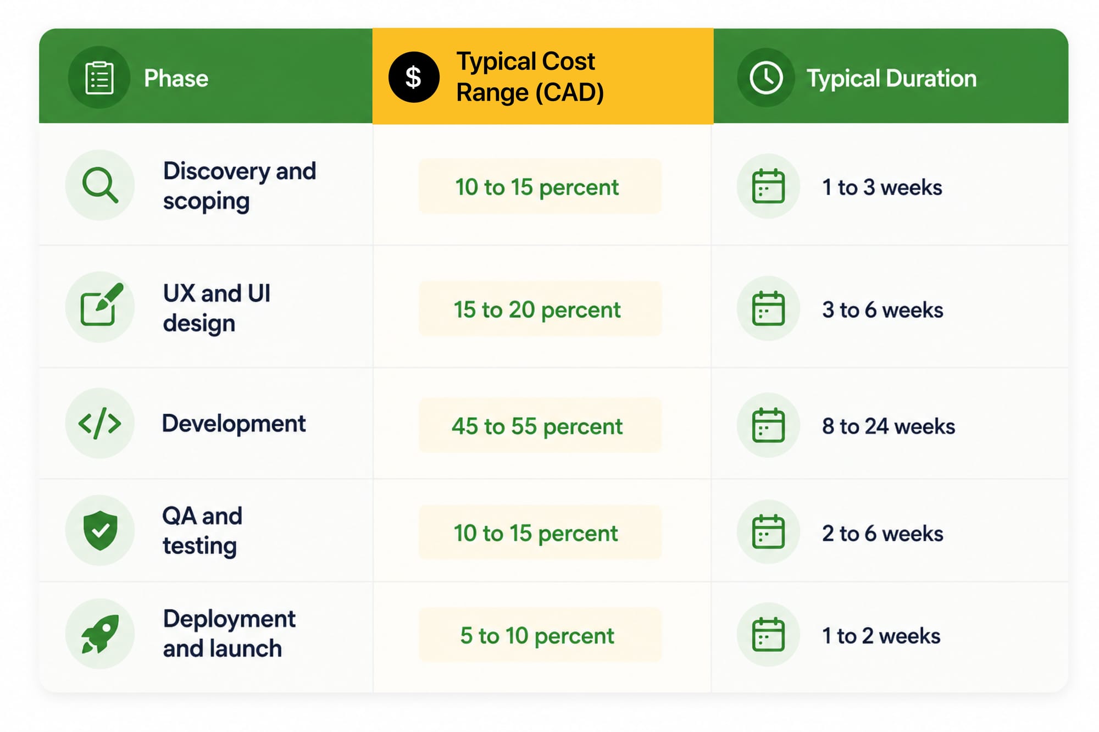1099x732 pixels.
Task: Click the 15 to 20 percent cost badge
Action: (540, 309)
